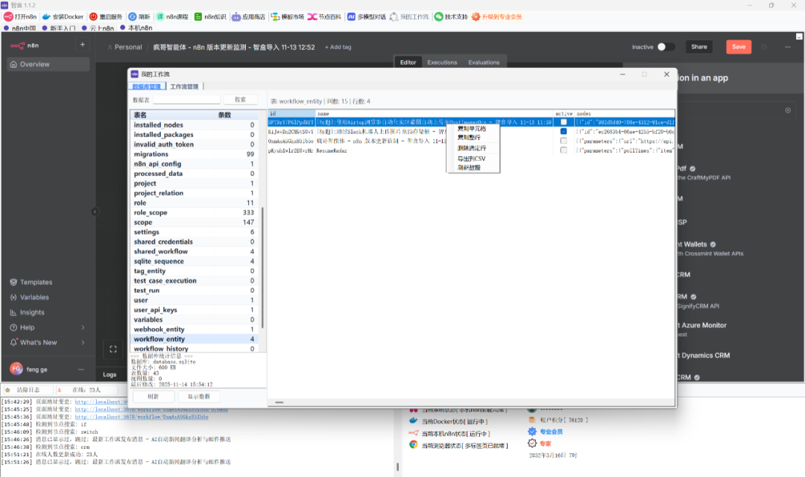Click the fullscreen canvas icon above Logs
The height and width of the screenshot is (477, 805).
[113, 349]
